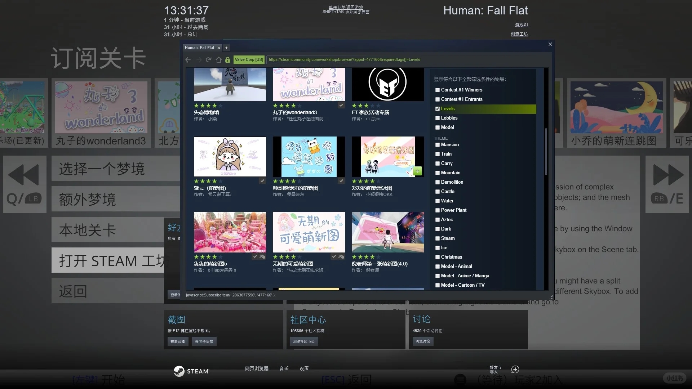692x389 pixels.
Task: Reload the workshop page
Action: click(x=208, y=60)
